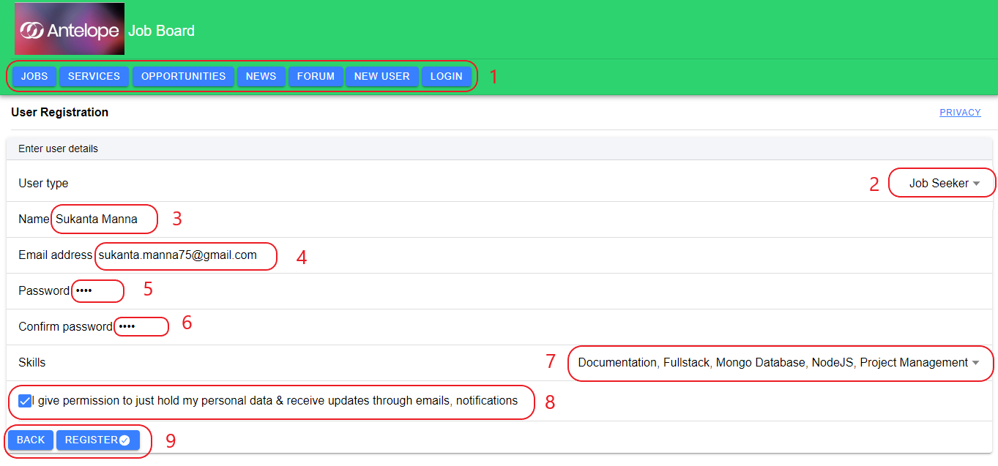Expand the User type Job Seeker dropdown
The image size is (998, 466).
(944, 184)
